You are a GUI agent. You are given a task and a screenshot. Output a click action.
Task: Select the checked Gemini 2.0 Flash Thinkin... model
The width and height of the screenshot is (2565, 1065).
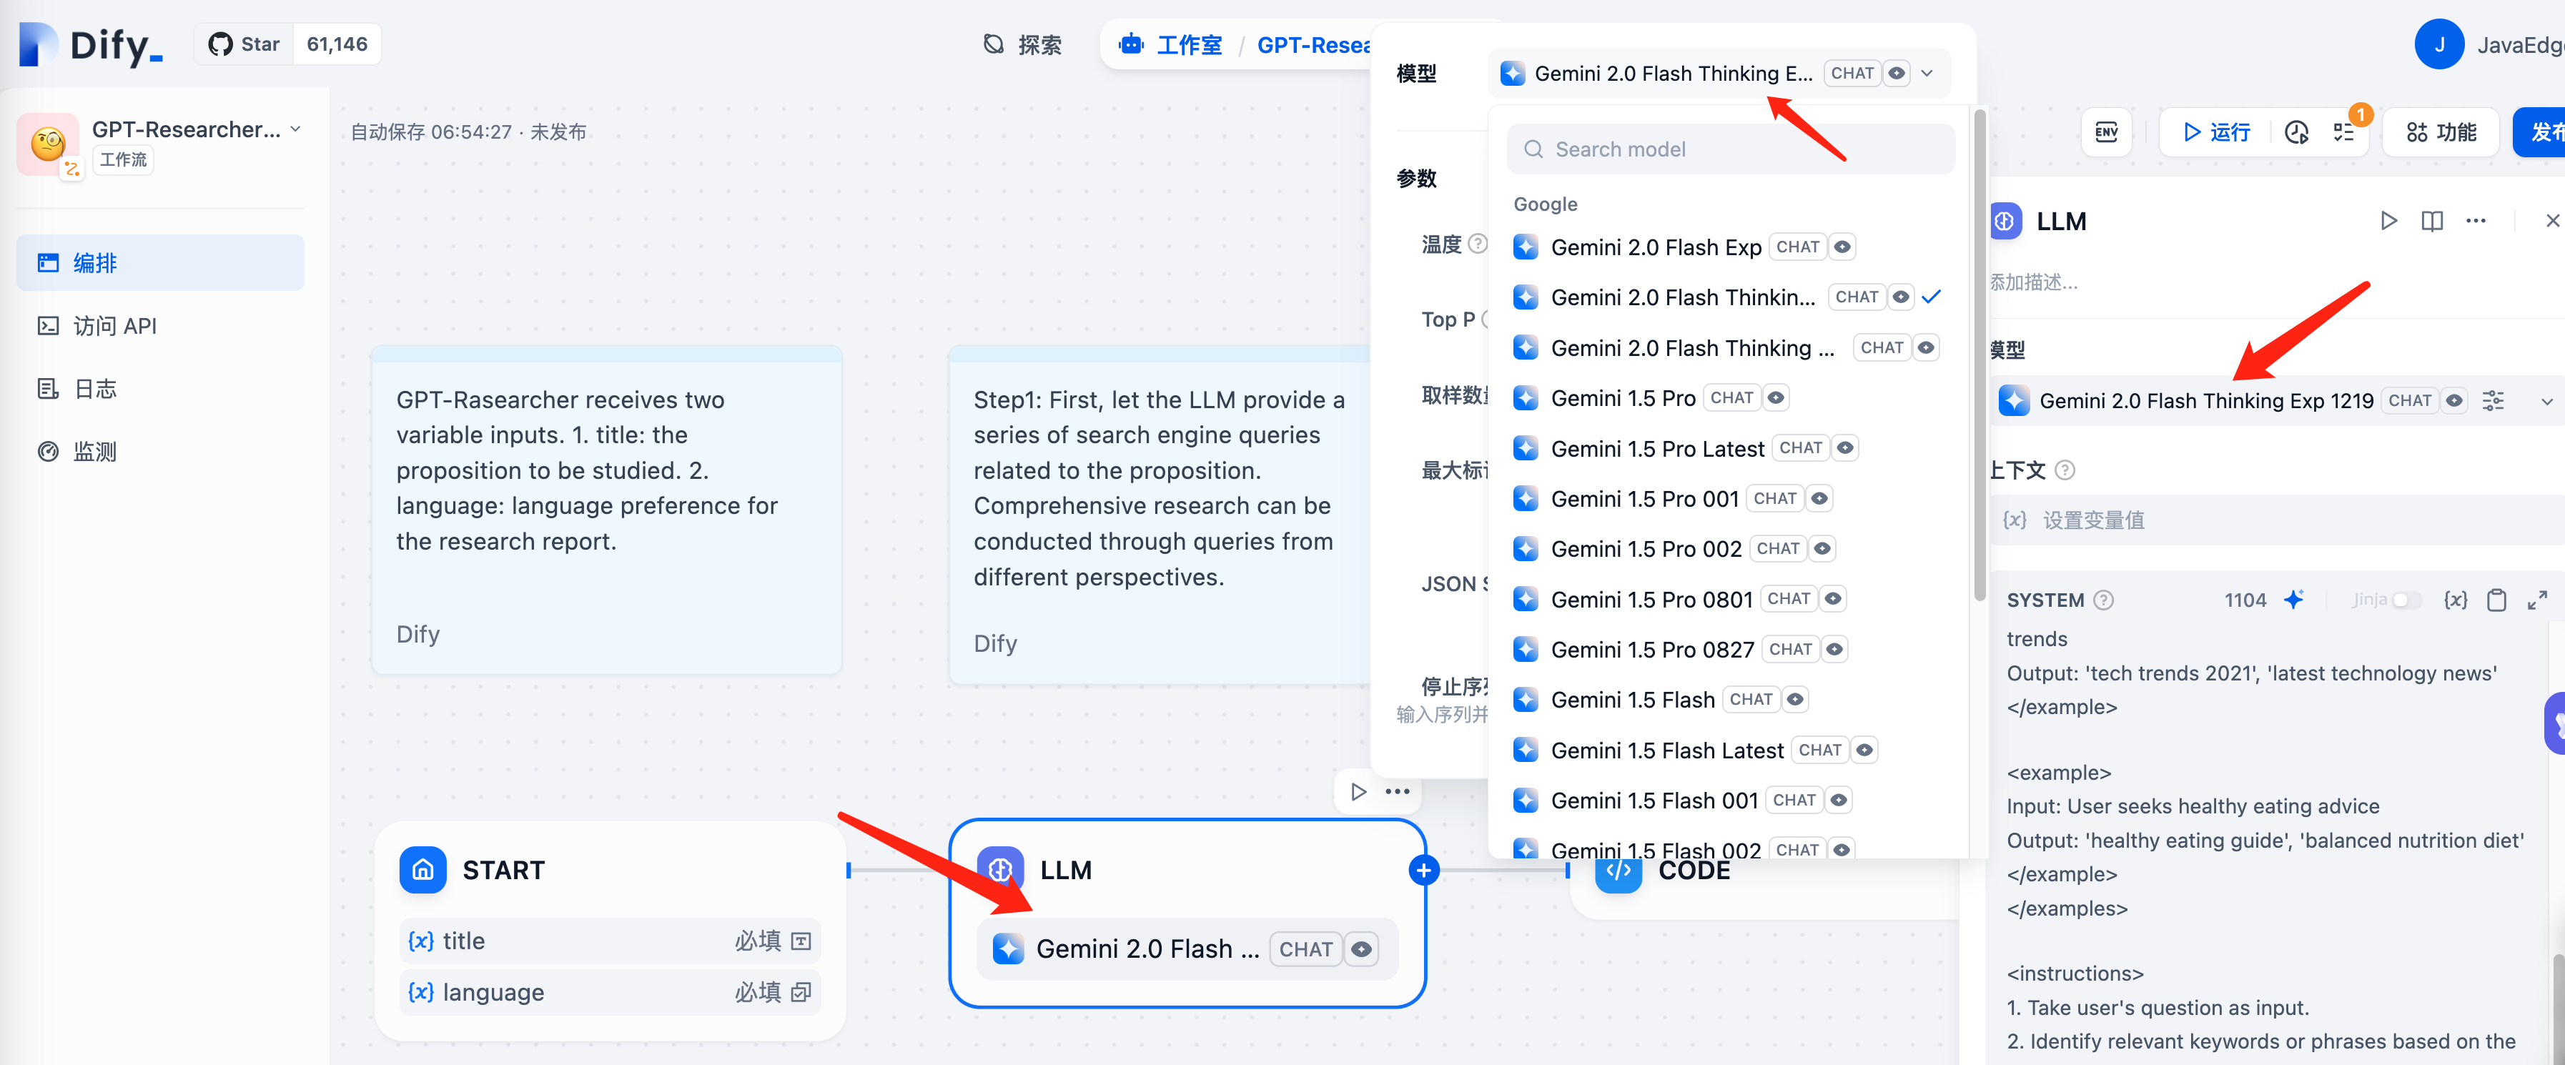click(x=1729, y=297)
